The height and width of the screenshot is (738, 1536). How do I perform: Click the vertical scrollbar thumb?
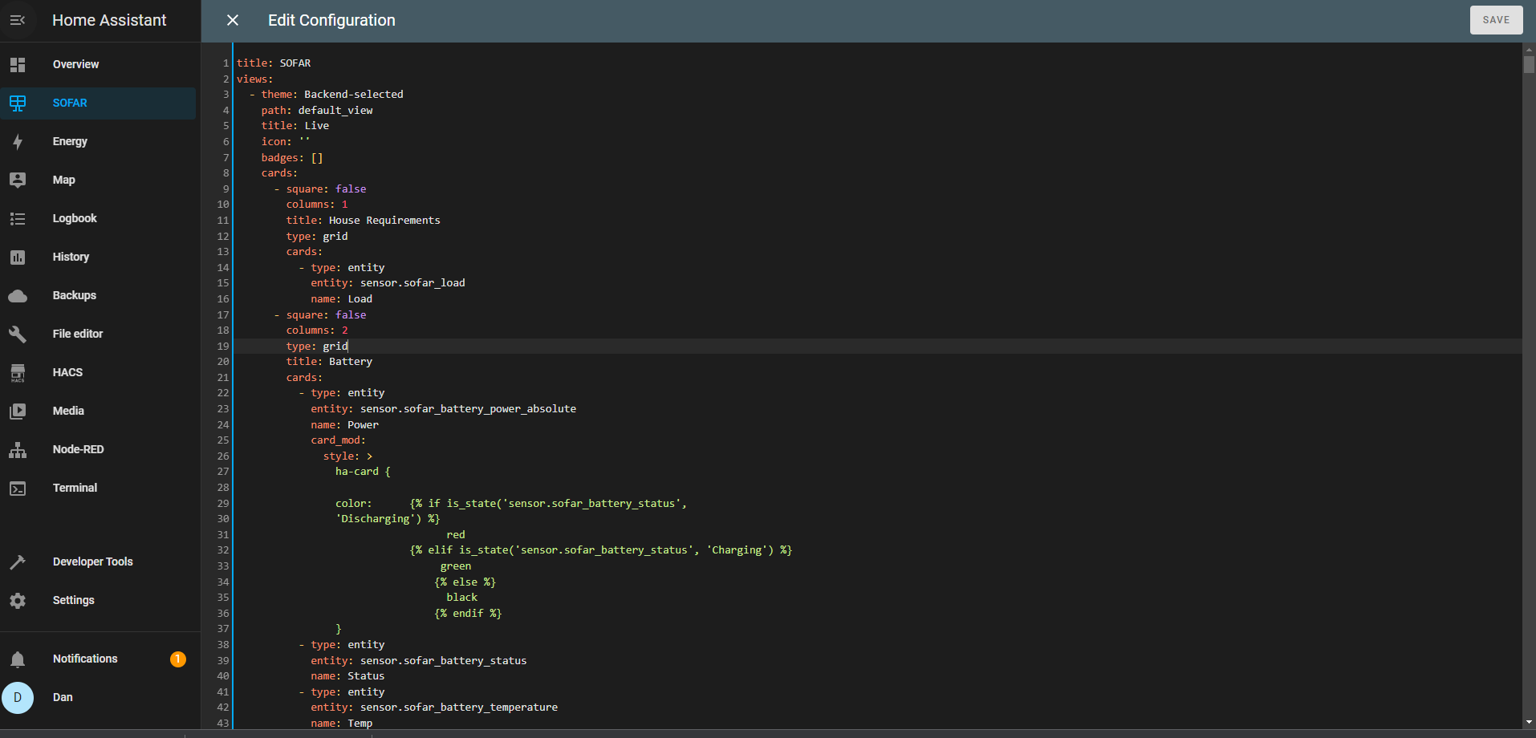point(1529,65)
